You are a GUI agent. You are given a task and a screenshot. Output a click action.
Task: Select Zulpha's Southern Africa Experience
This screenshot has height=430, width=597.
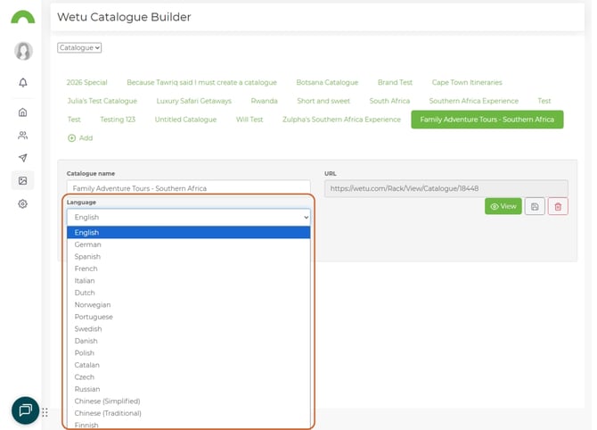[x=341, y=120]
